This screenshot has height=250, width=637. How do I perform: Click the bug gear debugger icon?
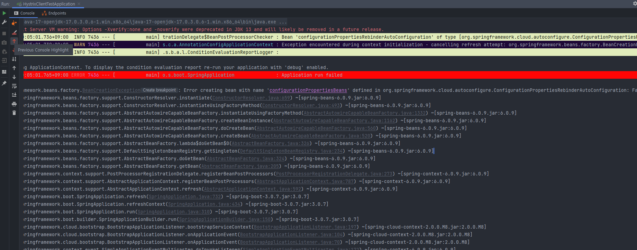4,51
